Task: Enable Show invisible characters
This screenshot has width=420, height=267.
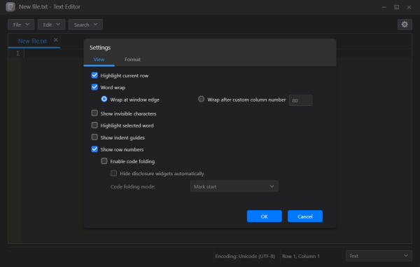Action: 94,113
